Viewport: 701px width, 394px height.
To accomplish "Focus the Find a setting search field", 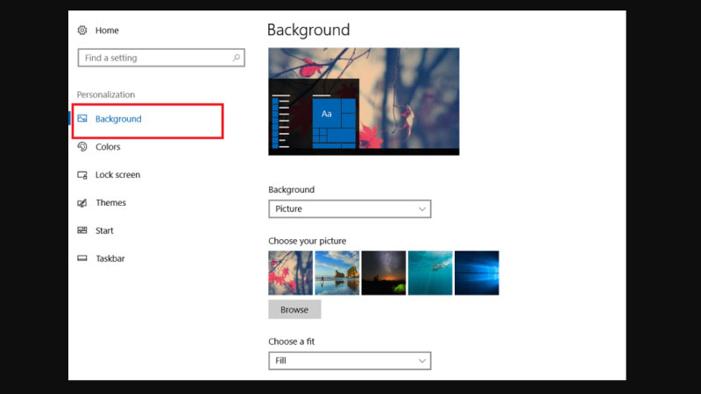I will (153, 58).
